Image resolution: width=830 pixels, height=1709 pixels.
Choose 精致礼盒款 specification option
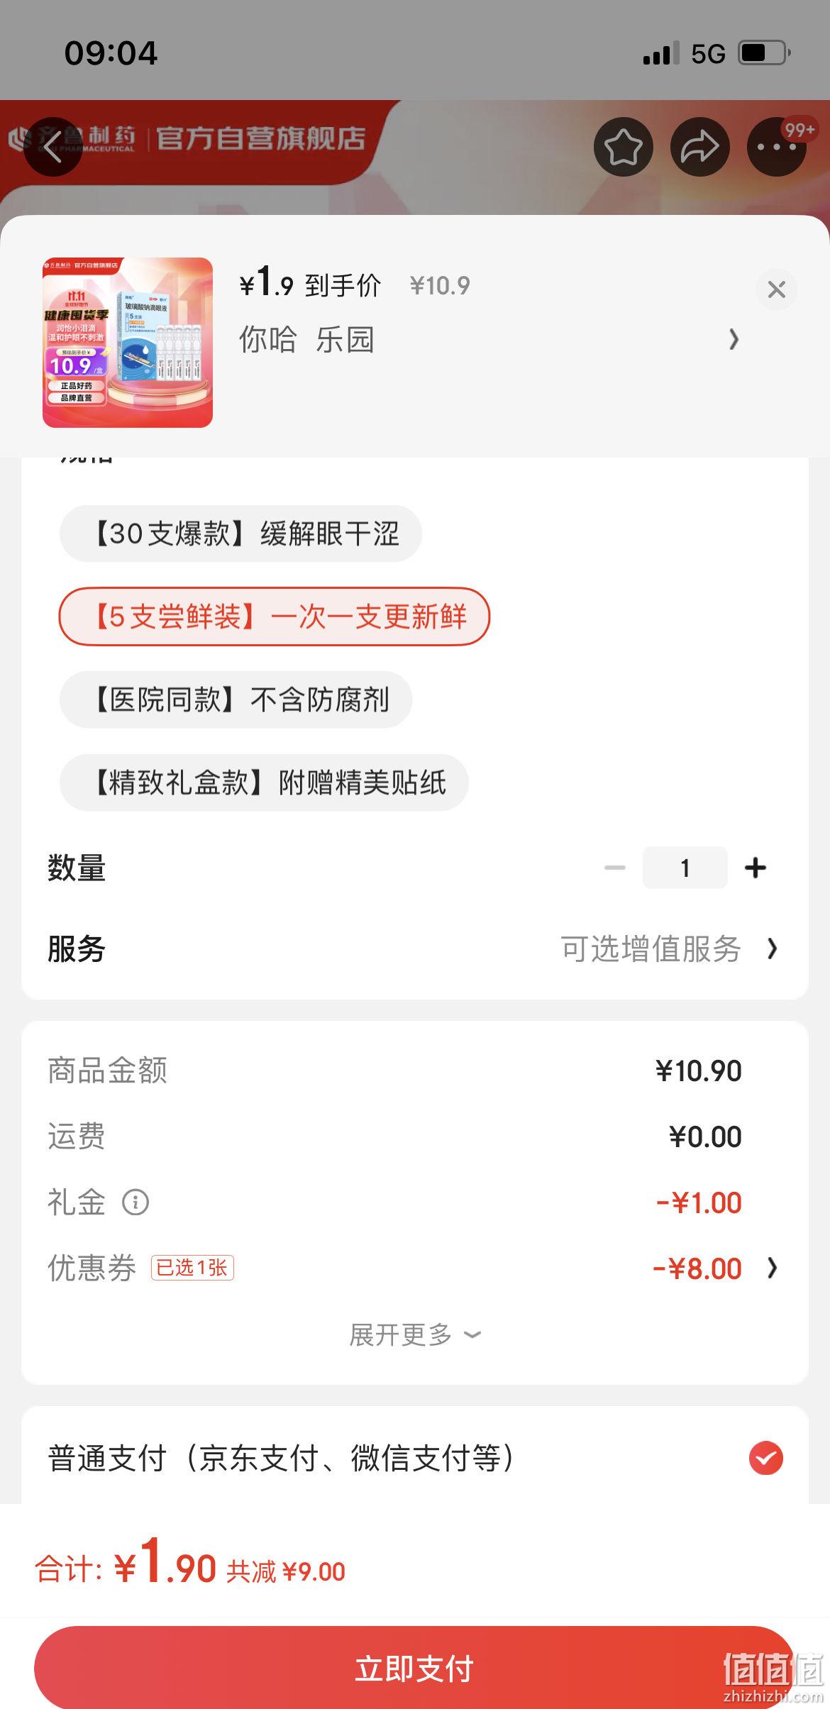coord(264,782)
